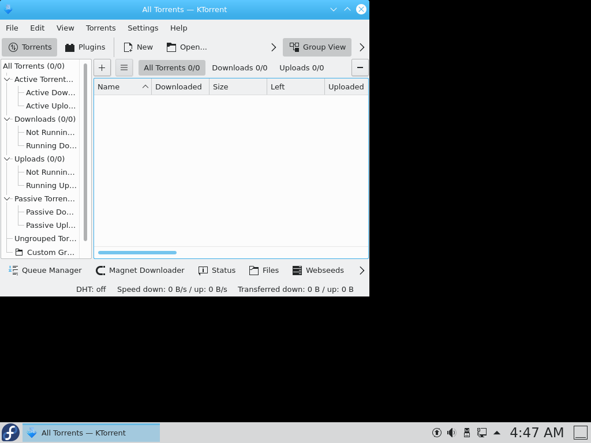Open the Plugins activity
The width and height of the screenshot is (591, 443).
[85, 47]
